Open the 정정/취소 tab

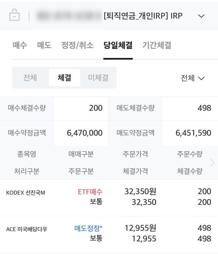77,45
